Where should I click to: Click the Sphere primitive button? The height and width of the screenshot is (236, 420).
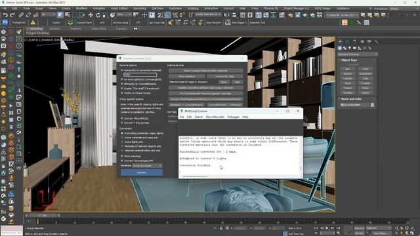click(348, 73)
